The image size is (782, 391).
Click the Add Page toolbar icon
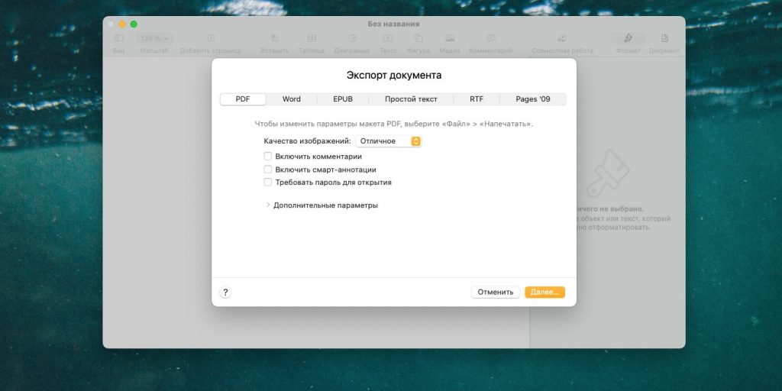tap(211, 38)
